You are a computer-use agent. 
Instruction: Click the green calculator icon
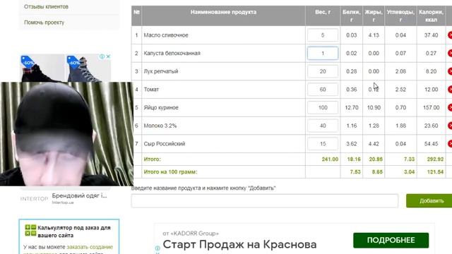(30, 230)
